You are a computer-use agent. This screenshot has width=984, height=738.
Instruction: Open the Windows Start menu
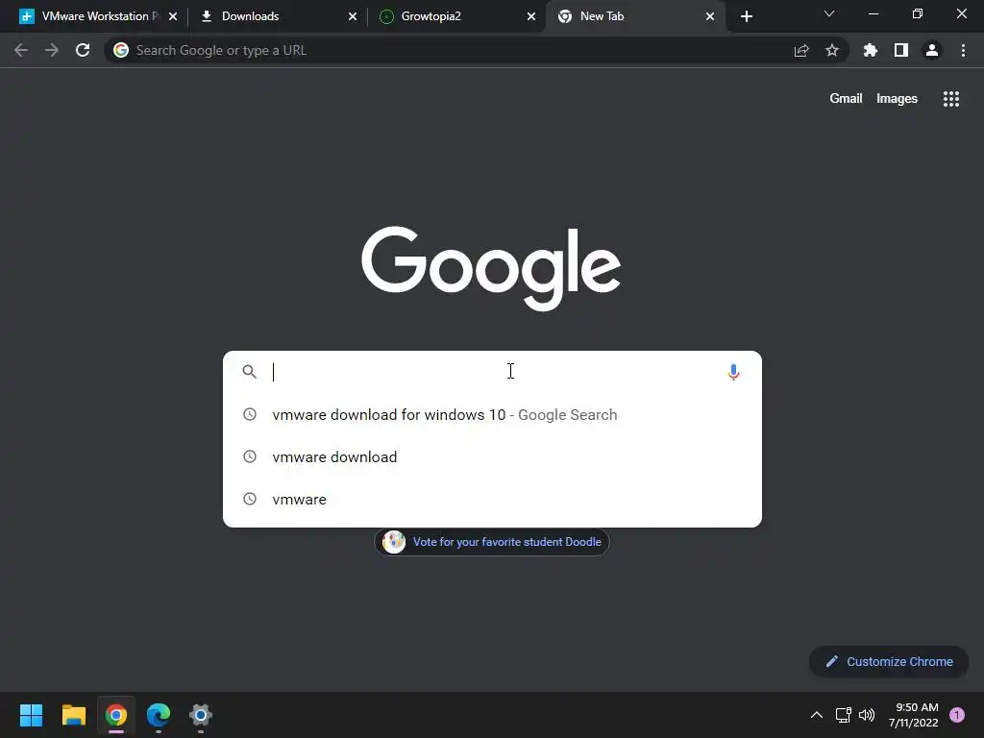pyautogui.click(x=31, y=715)
